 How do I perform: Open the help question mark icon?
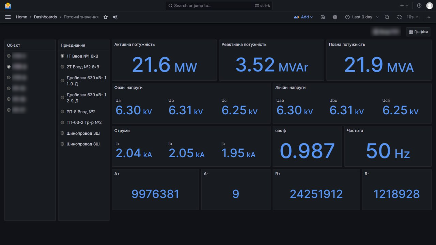click(419, 5)
